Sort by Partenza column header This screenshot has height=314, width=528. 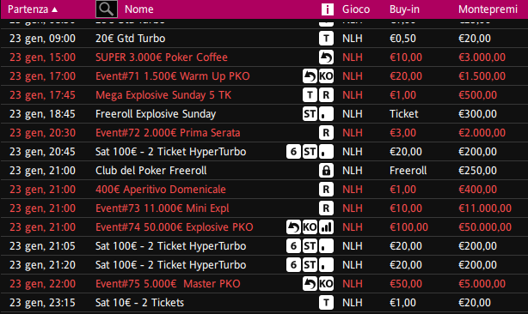tap(33, 9)
